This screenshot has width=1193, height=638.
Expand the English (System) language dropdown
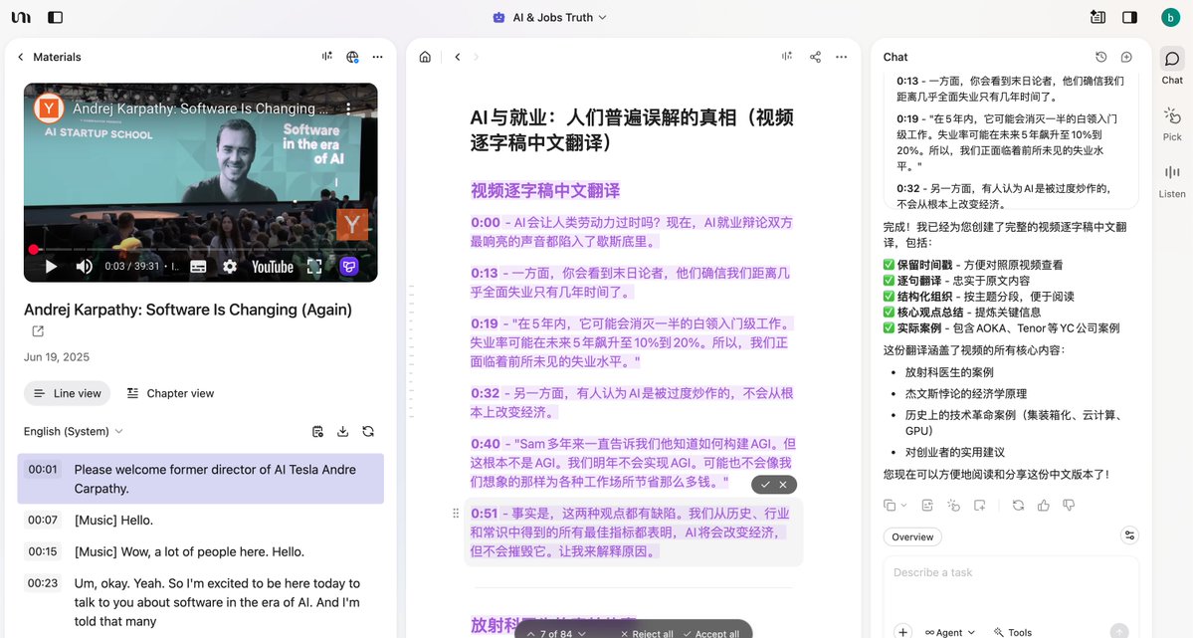pos(74,431)
